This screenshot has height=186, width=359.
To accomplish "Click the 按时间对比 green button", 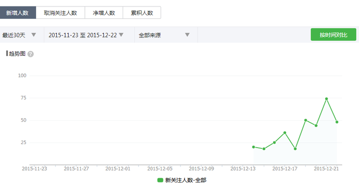I will (334, 34).
